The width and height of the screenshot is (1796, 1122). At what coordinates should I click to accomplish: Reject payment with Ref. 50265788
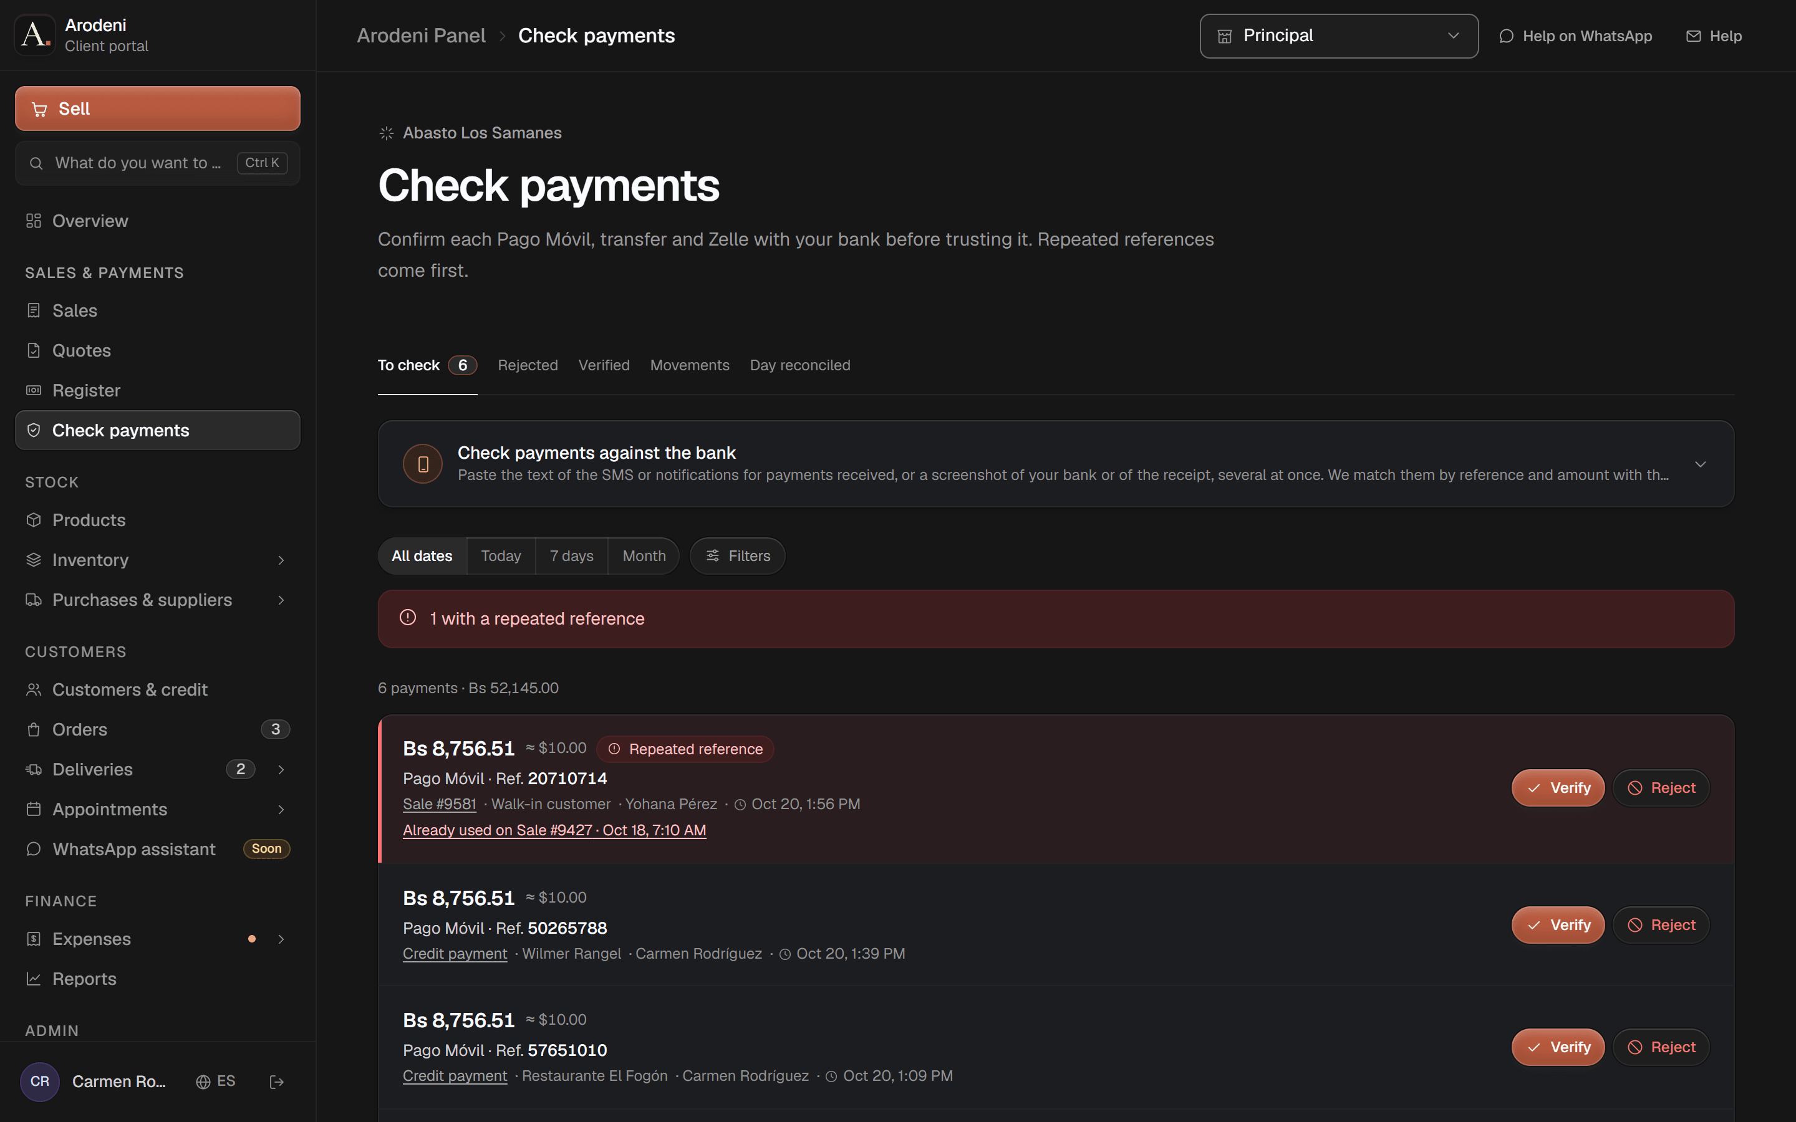[1661, 926]
